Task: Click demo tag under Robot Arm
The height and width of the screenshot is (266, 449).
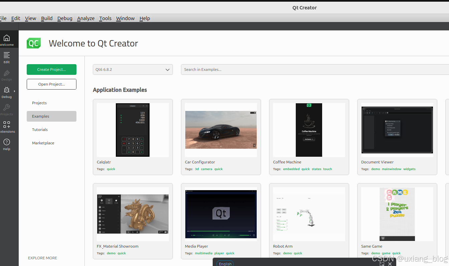Action: click(287, 253)
